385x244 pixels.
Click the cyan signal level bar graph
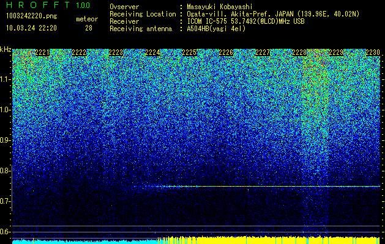click(84, 242)
